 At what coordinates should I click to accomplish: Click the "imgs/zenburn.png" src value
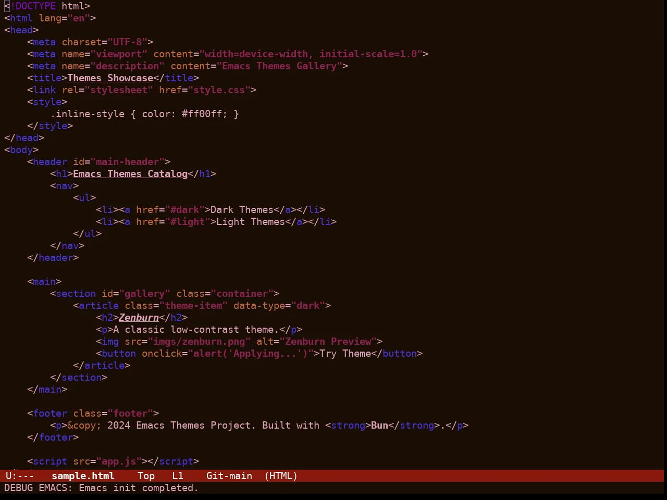(199, 341)
